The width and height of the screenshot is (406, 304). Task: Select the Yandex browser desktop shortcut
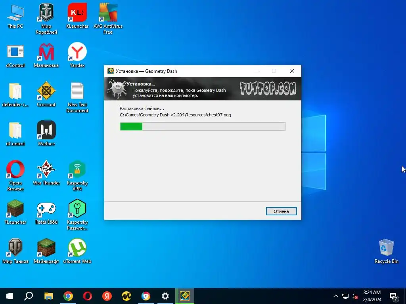click(77, 55)
